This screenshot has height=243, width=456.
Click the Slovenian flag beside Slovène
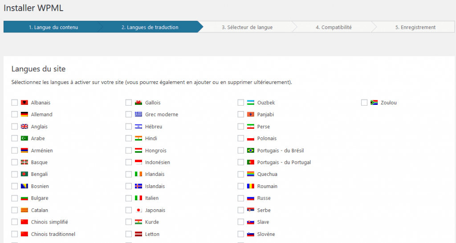click(251, 234)
